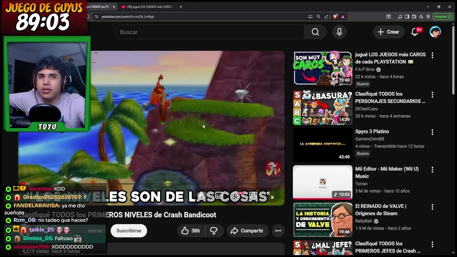Open the Leo AI sparkle icon
This screenshot has height=257, width=457.
(x=421, y=16)
